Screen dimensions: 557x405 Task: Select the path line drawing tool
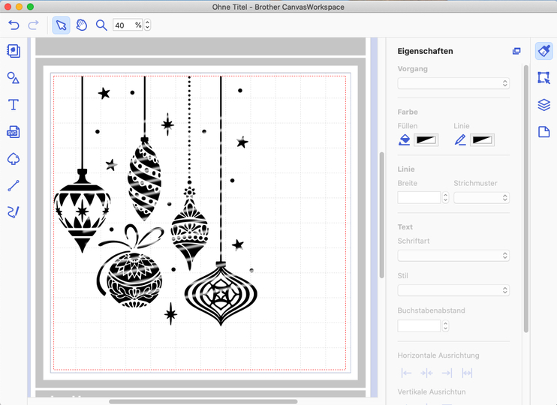(13, 186)
